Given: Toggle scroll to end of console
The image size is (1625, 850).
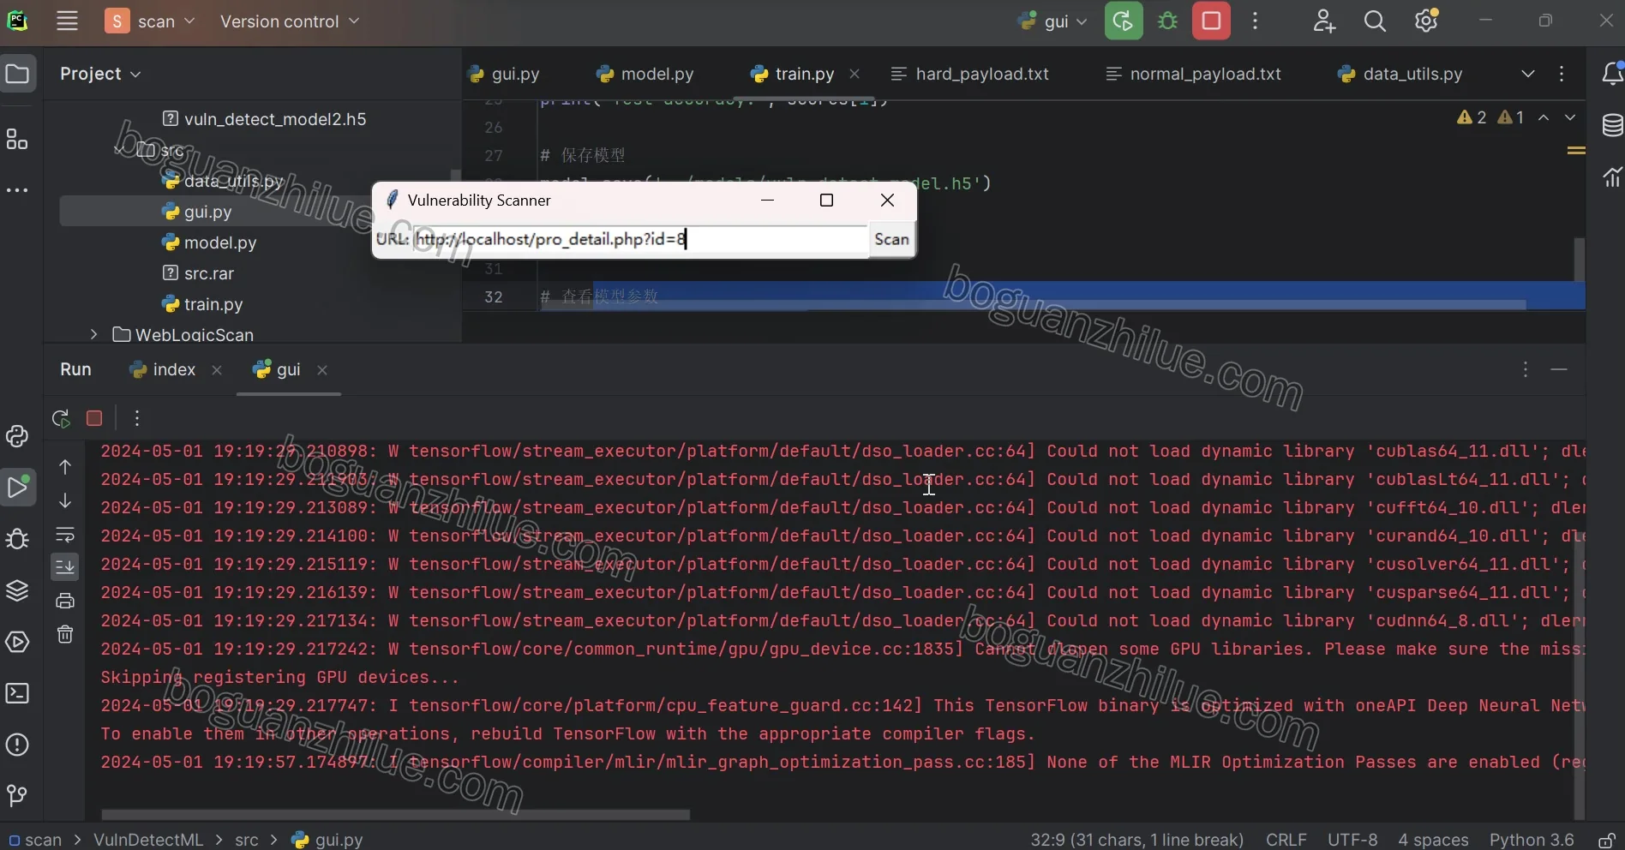Looking at the screenshot, I should pyautogui.click(x=65, y=566).
